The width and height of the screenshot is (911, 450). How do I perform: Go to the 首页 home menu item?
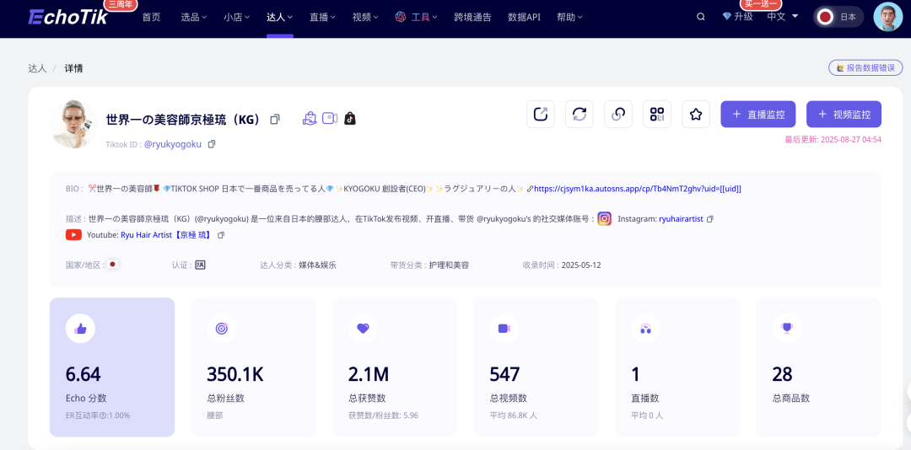click(x=151, y=17)
